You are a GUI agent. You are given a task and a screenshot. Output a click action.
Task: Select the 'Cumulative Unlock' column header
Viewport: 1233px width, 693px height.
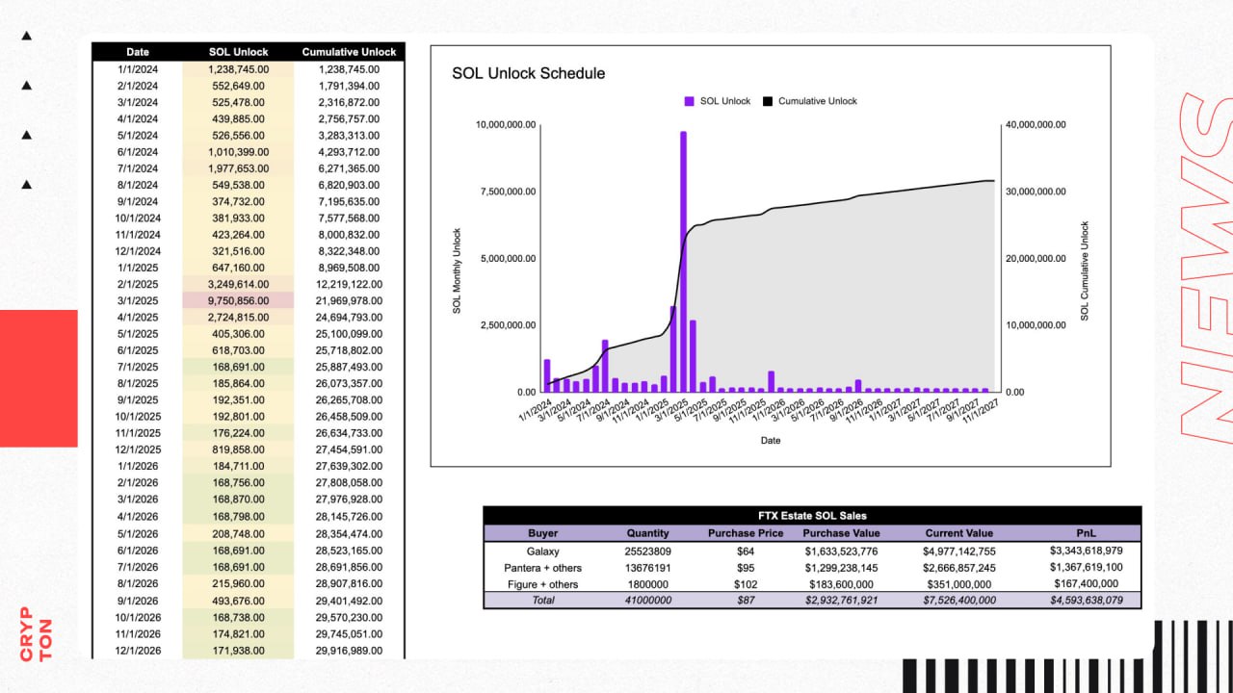pyautogui.click(x=349, y=52)
